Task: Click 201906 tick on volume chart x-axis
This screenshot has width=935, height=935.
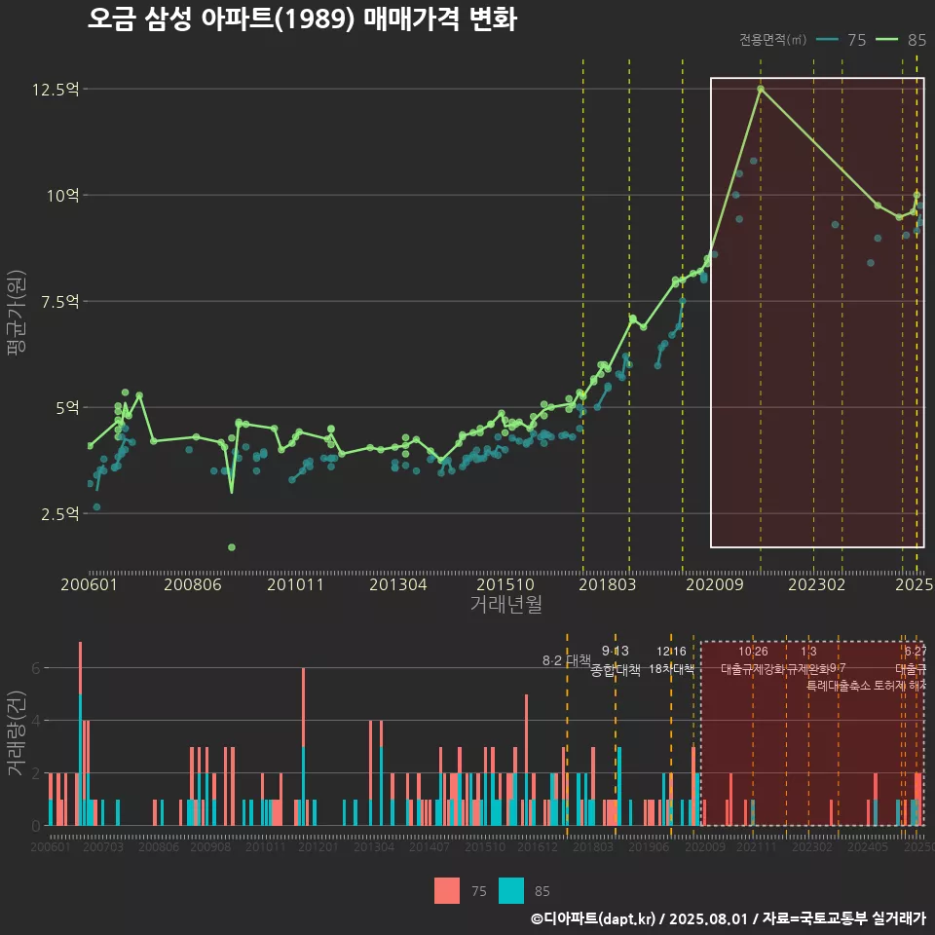Action: (x=649, y=846)
